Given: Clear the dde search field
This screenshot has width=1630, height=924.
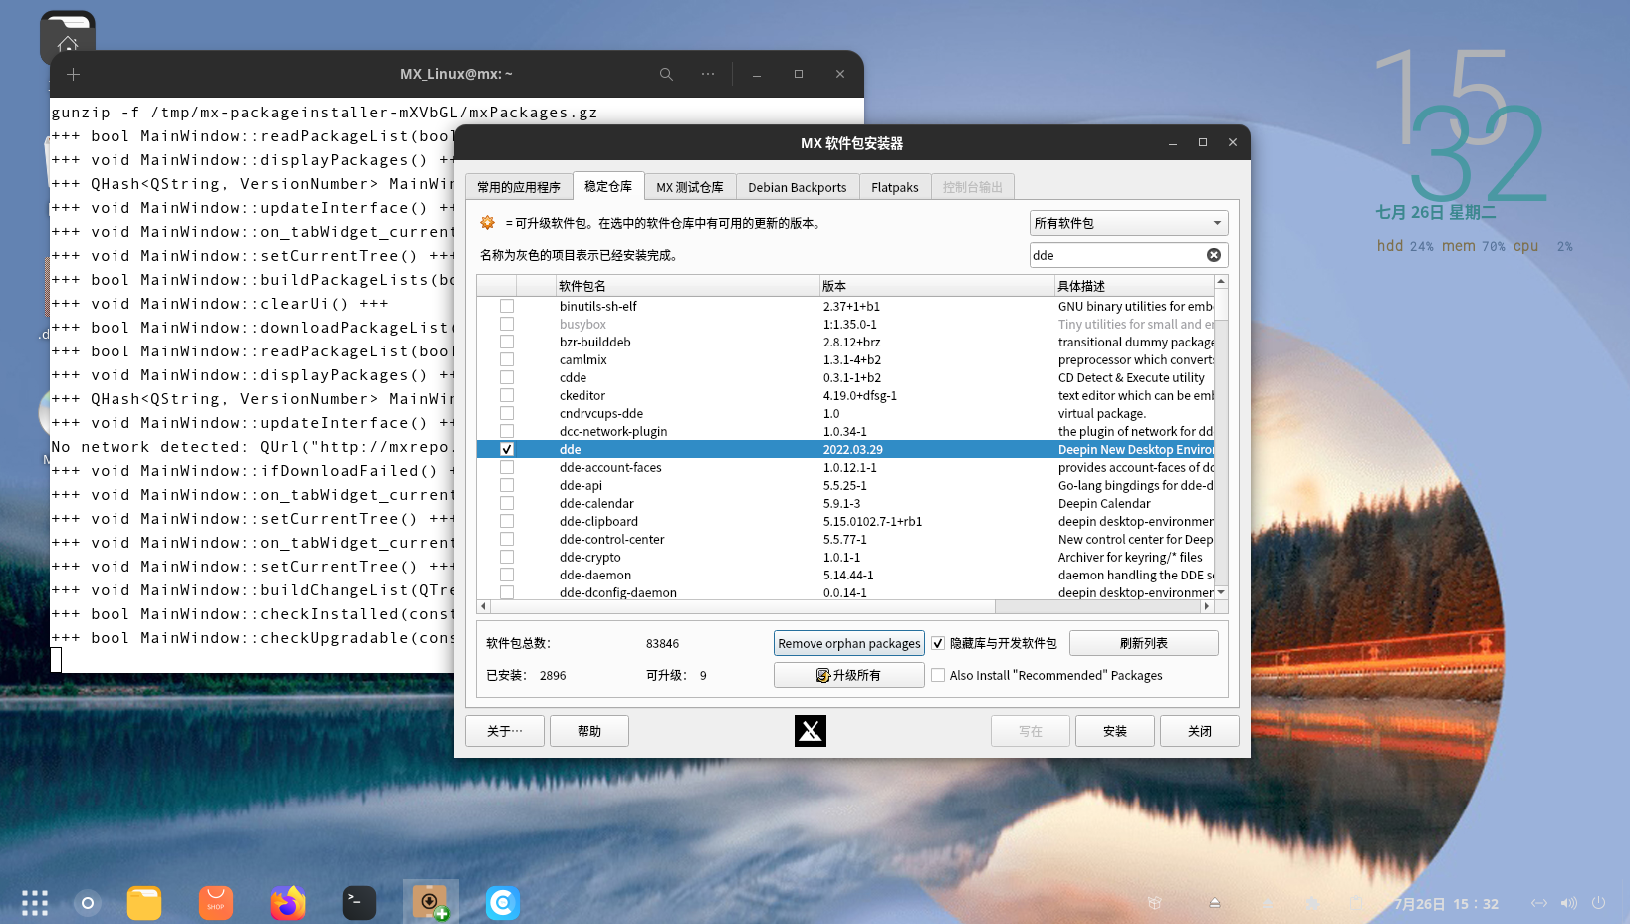Looking at the screenshot, I should pos(1213,255).
